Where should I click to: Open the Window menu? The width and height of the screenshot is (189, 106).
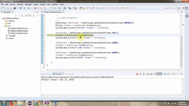55,4
